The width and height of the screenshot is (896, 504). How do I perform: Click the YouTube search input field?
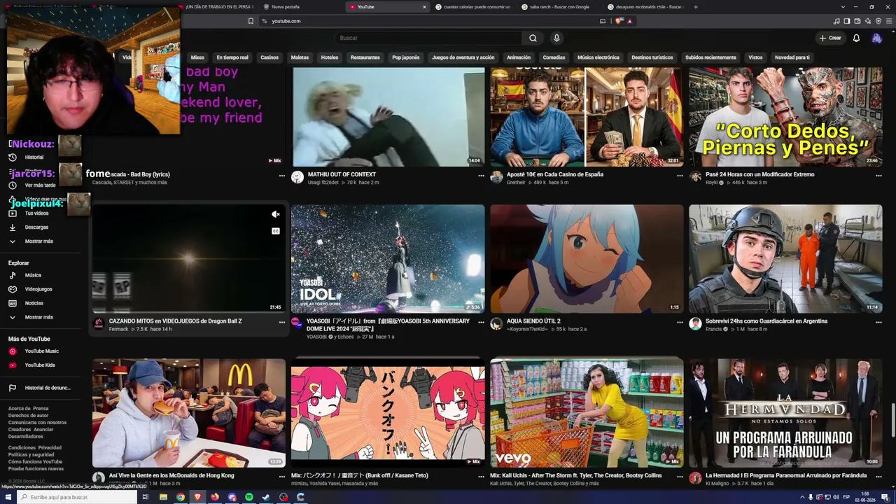(428, 38)
